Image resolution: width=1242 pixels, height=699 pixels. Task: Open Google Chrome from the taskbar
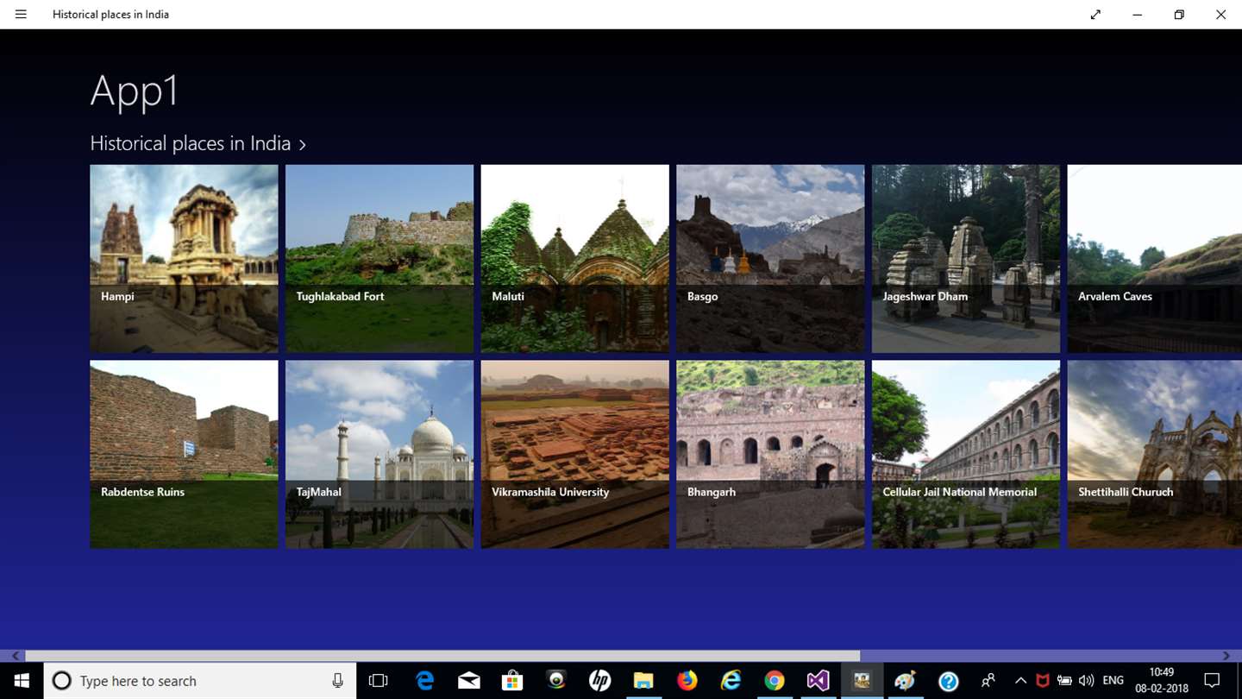tap(775, 681)
